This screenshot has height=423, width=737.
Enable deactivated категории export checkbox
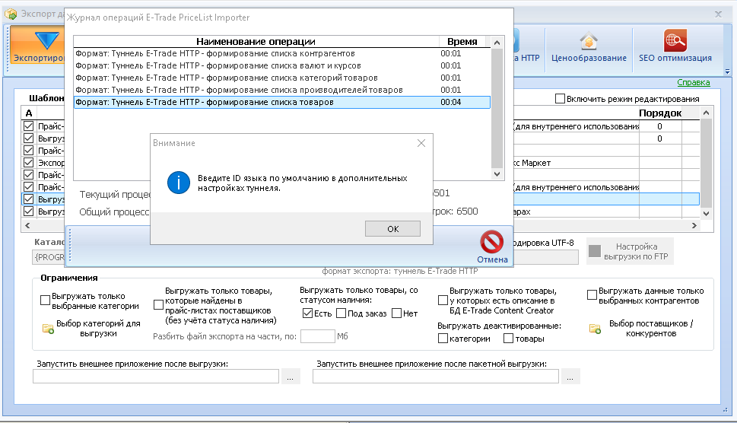tap(443, 339)
